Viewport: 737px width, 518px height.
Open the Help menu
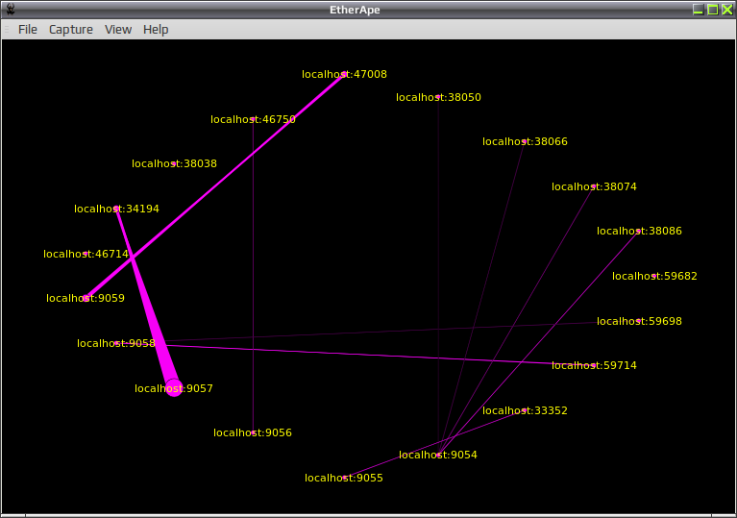click(x=156, y=30)
